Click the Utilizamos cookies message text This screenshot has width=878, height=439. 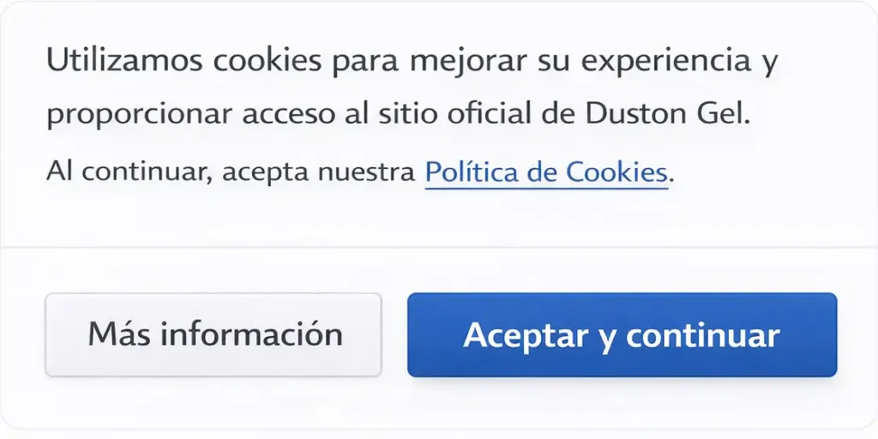click(x=412, y=88)
